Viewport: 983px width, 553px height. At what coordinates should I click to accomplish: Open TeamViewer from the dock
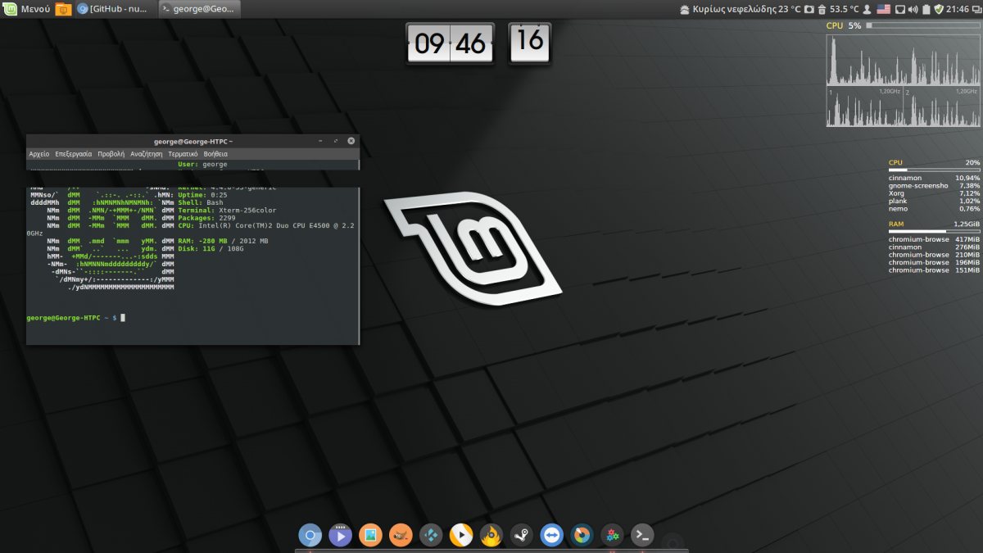(x=551, y=536)
